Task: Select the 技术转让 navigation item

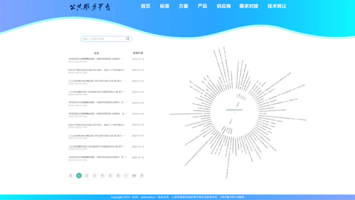Action: pyautogui.click(x=277, y=6)
